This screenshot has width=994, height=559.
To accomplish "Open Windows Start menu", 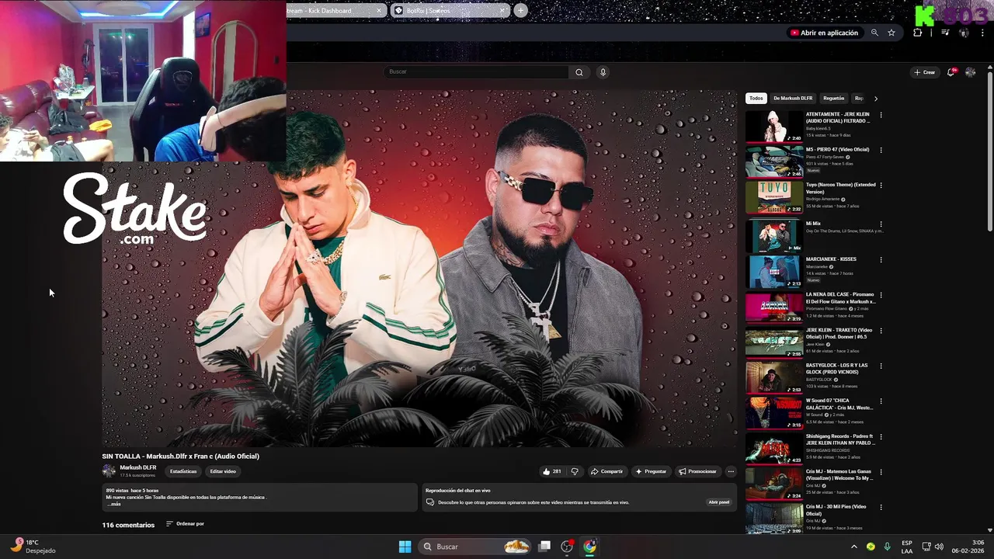I will coord(405,547).
